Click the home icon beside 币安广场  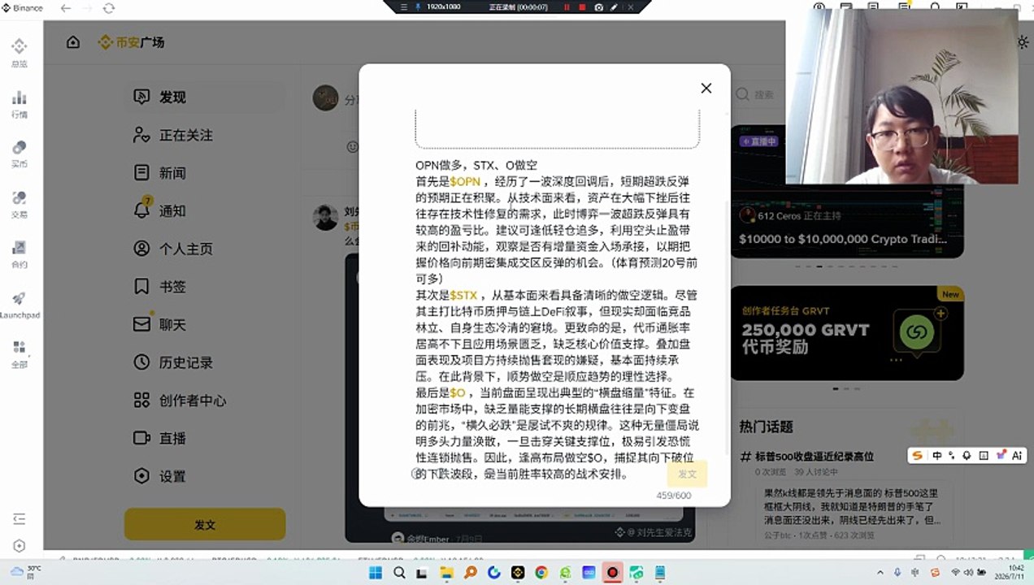click(73, 42)
